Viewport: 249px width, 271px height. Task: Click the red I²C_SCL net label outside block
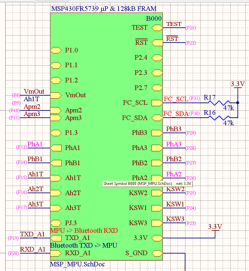(x=176, y=99)
